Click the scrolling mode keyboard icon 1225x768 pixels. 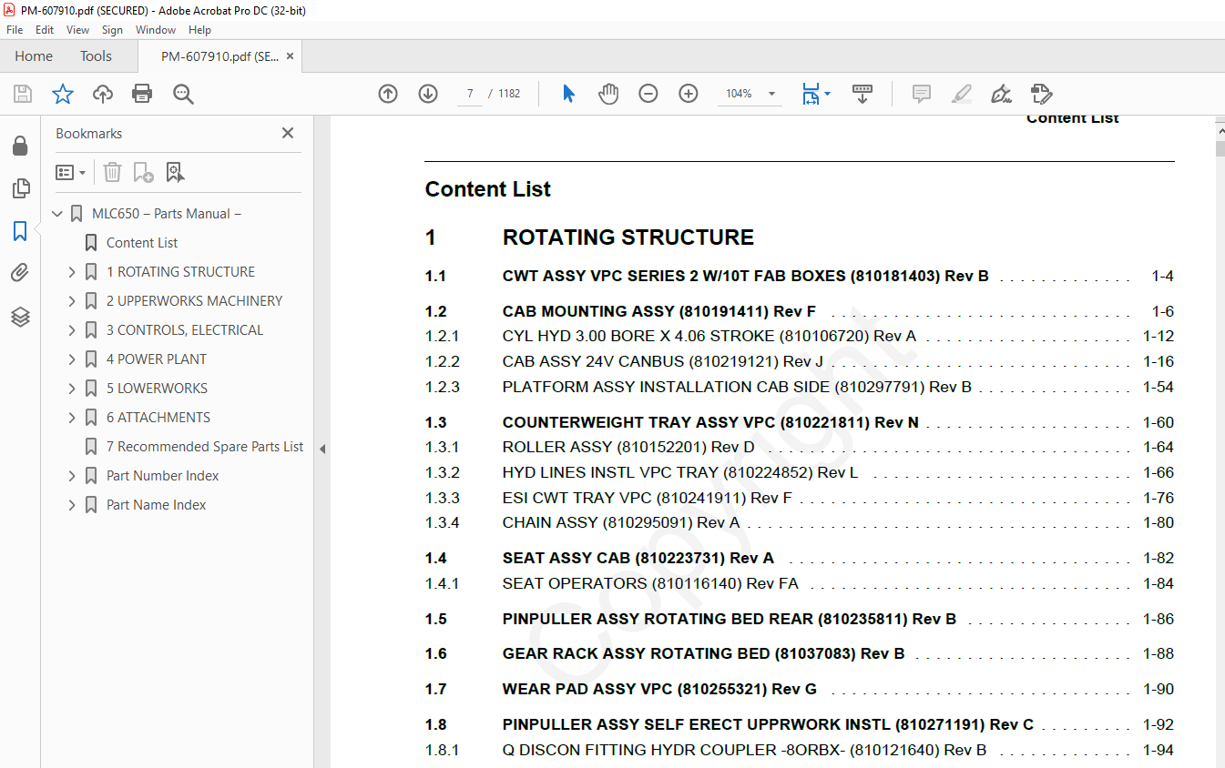[x=863, y=94]
